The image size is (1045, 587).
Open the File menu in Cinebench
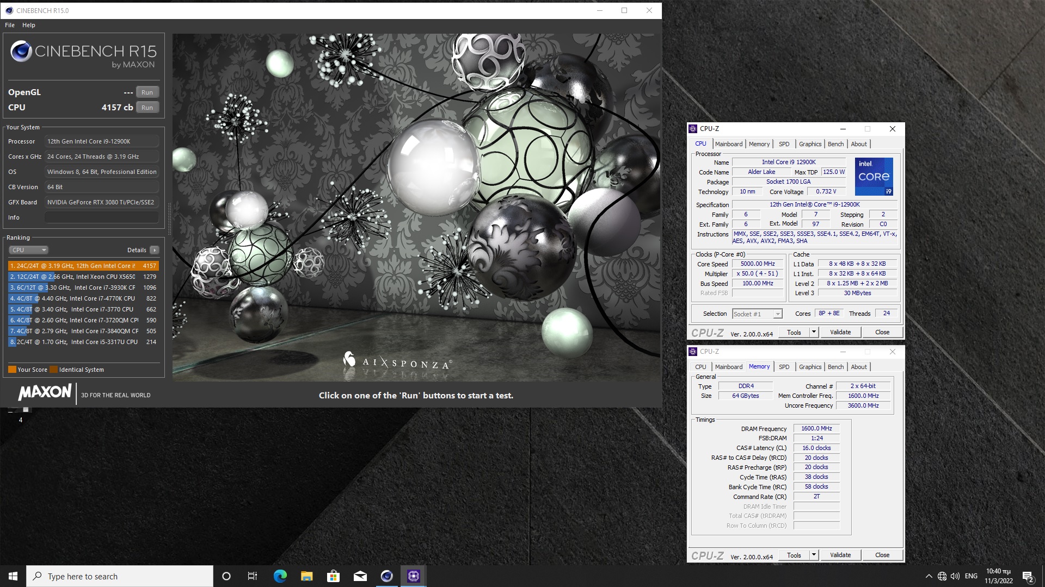[x=10, y=25]
